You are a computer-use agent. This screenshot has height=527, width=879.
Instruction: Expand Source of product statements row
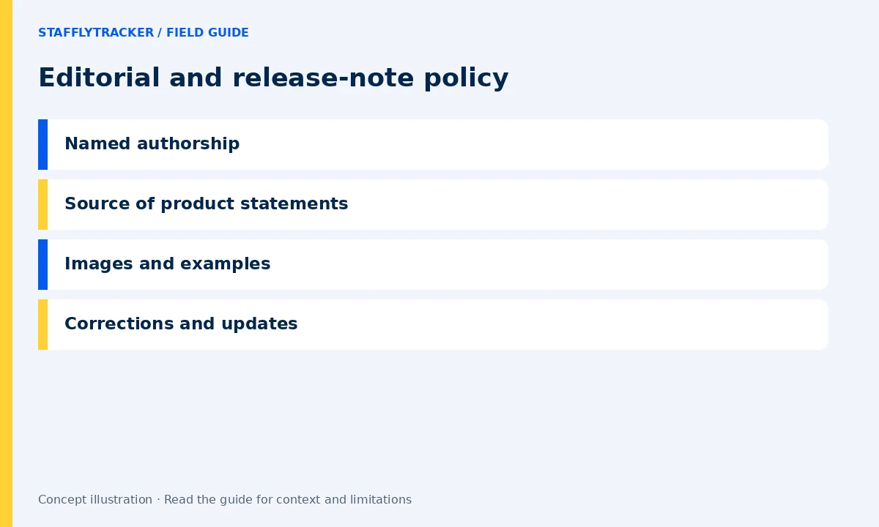pos(433,204)
